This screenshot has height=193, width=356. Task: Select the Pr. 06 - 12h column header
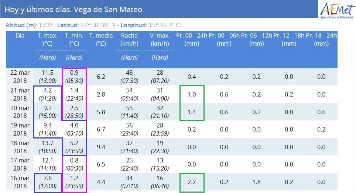coord(257,40)
